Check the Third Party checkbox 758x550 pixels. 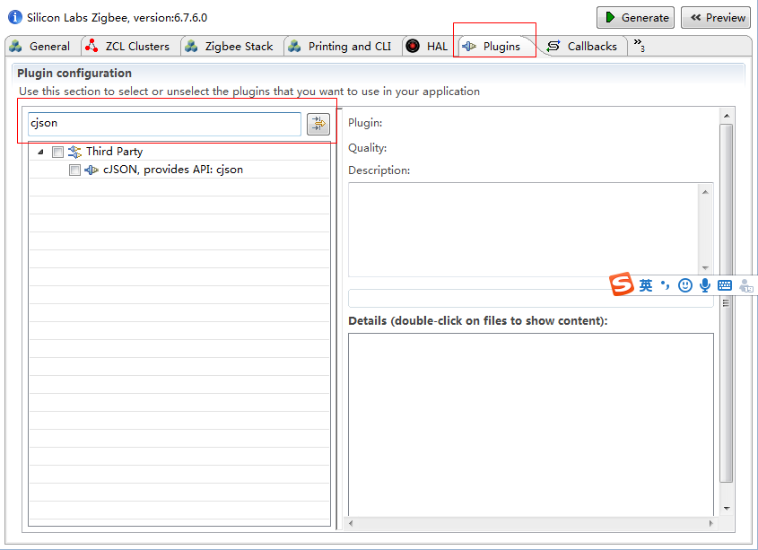coord(58,152)
